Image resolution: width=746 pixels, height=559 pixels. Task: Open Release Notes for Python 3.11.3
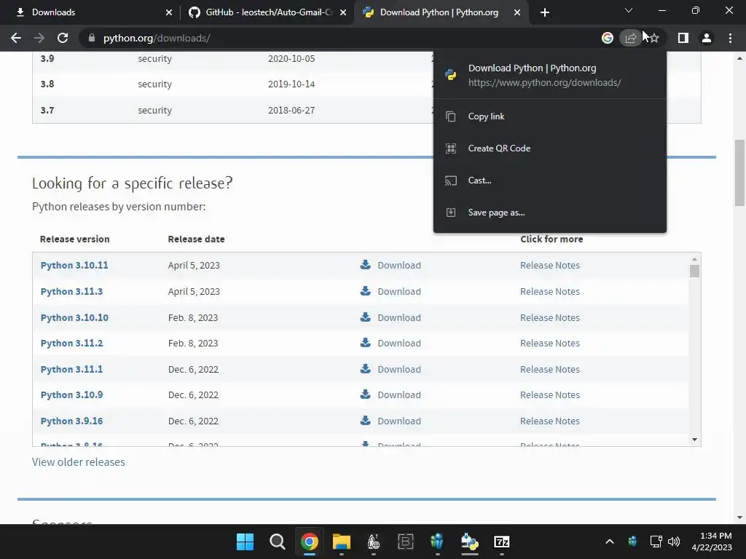coord(550,291)
